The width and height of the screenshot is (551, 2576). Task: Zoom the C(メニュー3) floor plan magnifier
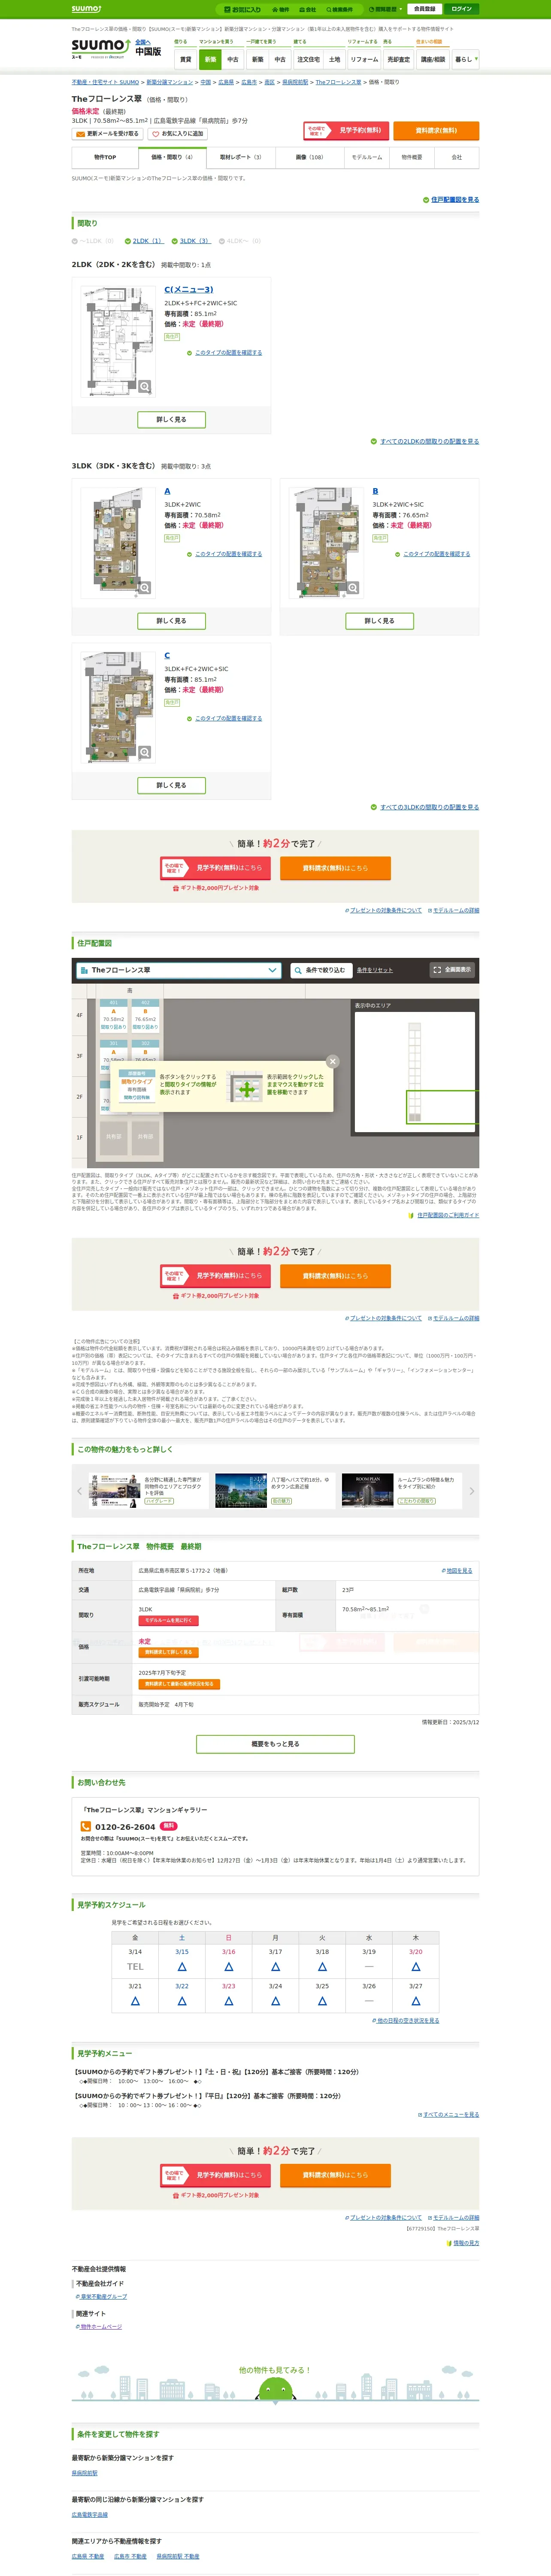pos(145,386)
